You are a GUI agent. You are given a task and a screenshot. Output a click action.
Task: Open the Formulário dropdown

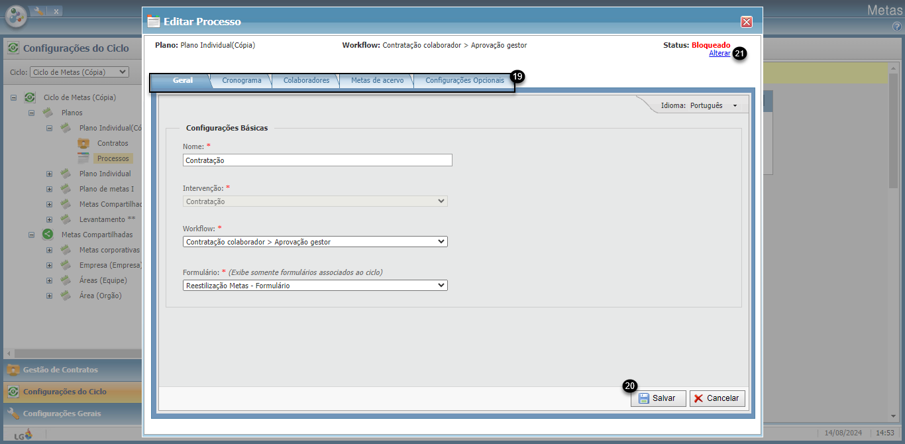point(315,286)
